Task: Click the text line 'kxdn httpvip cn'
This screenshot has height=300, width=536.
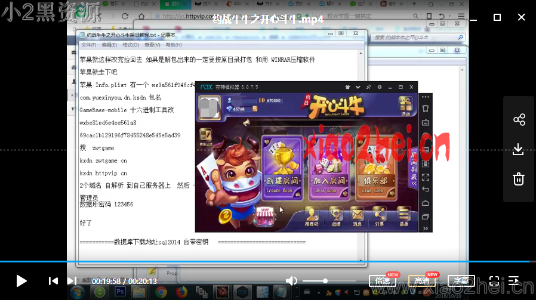Action: [x=103, y=173]
